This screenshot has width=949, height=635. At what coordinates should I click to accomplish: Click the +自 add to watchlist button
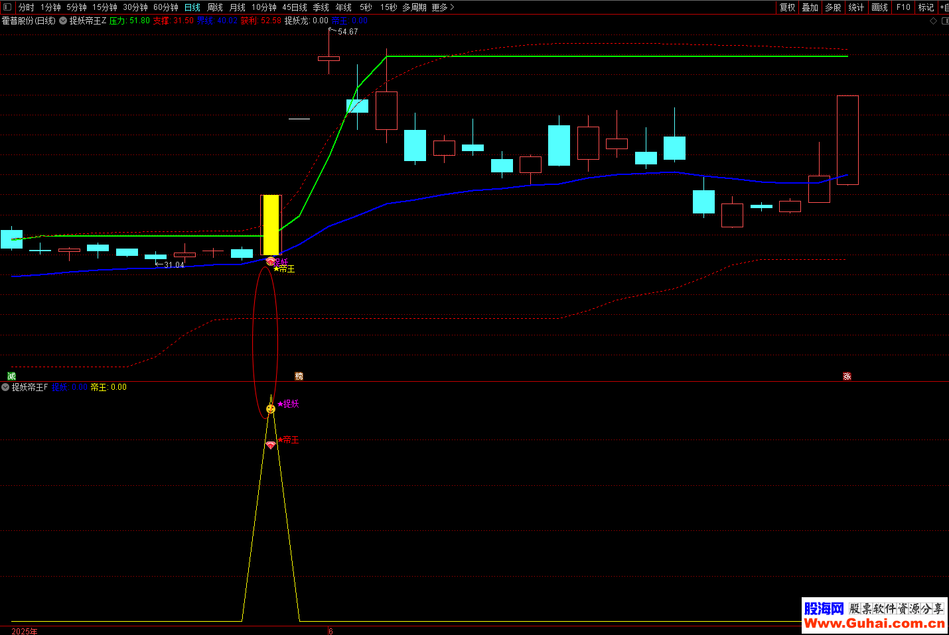[x=944, y=7]
